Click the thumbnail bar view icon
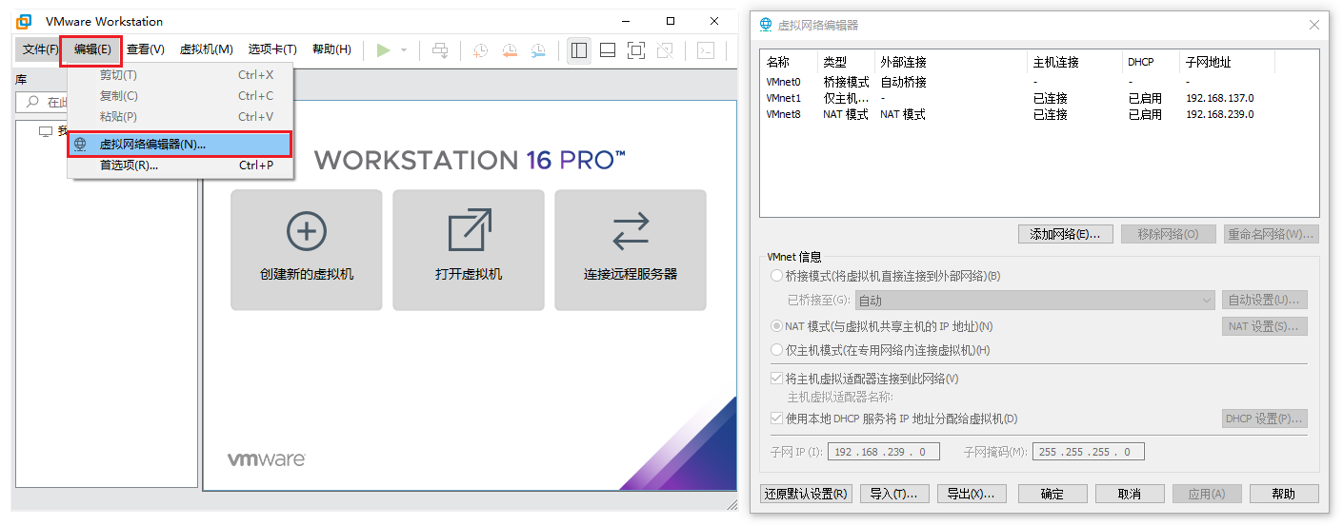 607,50
